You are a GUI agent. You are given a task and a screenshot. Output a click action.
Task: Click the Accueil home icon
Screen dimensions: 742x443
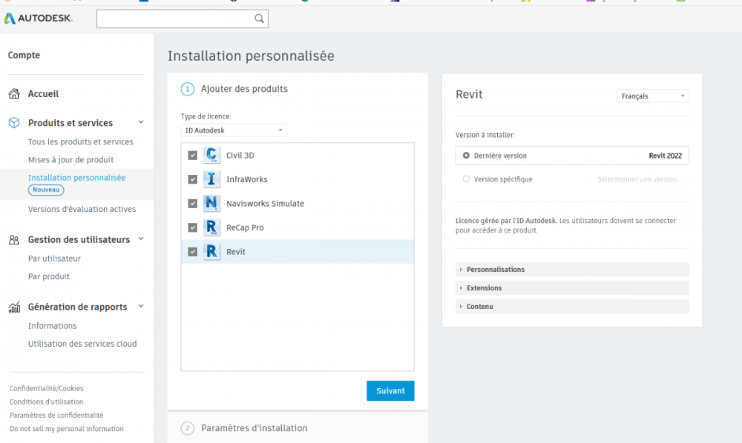pyautogui.click(x=14, y=93)
